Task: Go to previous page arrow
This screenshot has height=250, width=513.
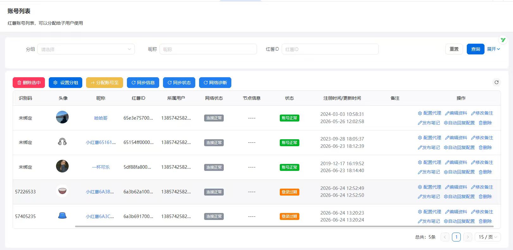Action: pos(445,237)
